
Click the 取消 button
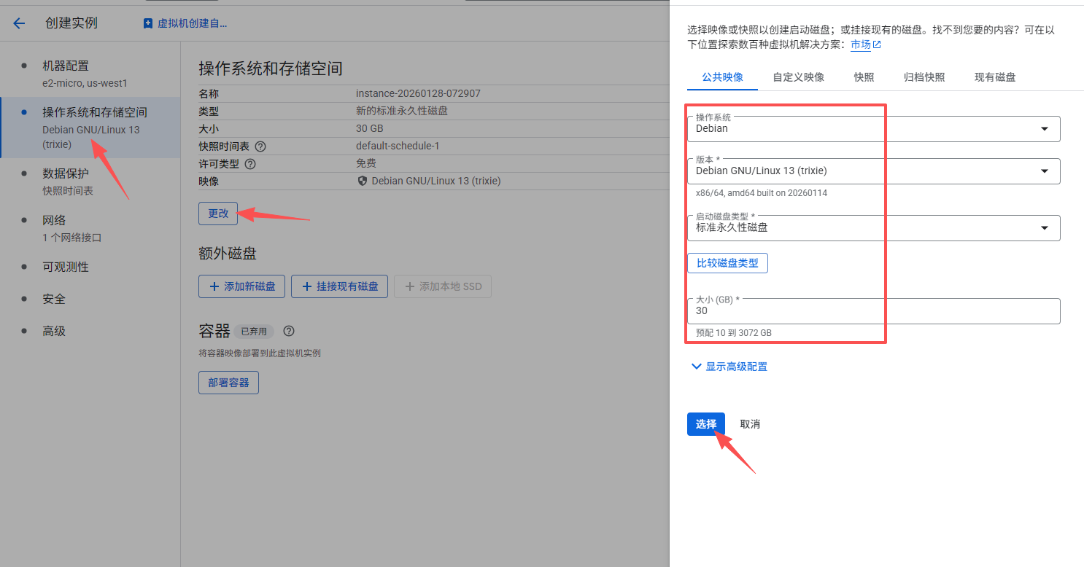click(x=750, y=424)
